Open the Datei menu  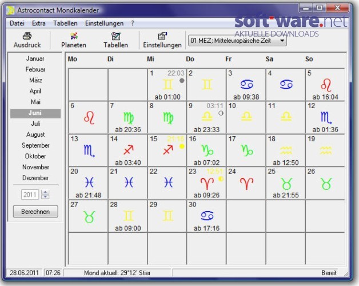pos(17,23)
